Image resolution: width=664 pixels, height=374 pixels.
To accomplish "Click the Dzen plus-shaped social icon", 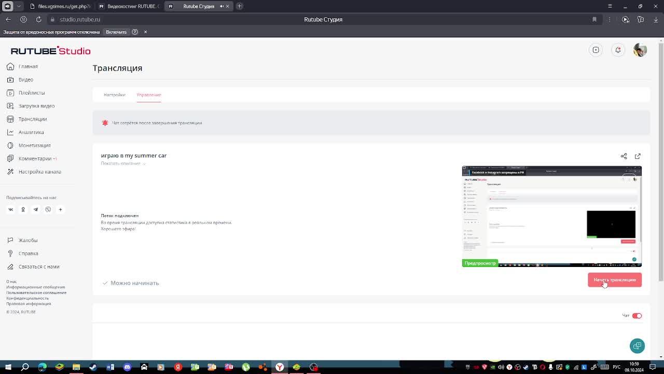I will point(60,209).
